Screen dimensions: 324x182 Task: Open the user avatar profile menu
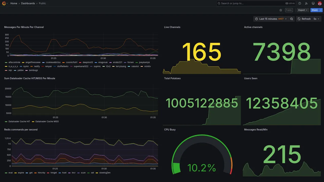[x=320, y=3]
